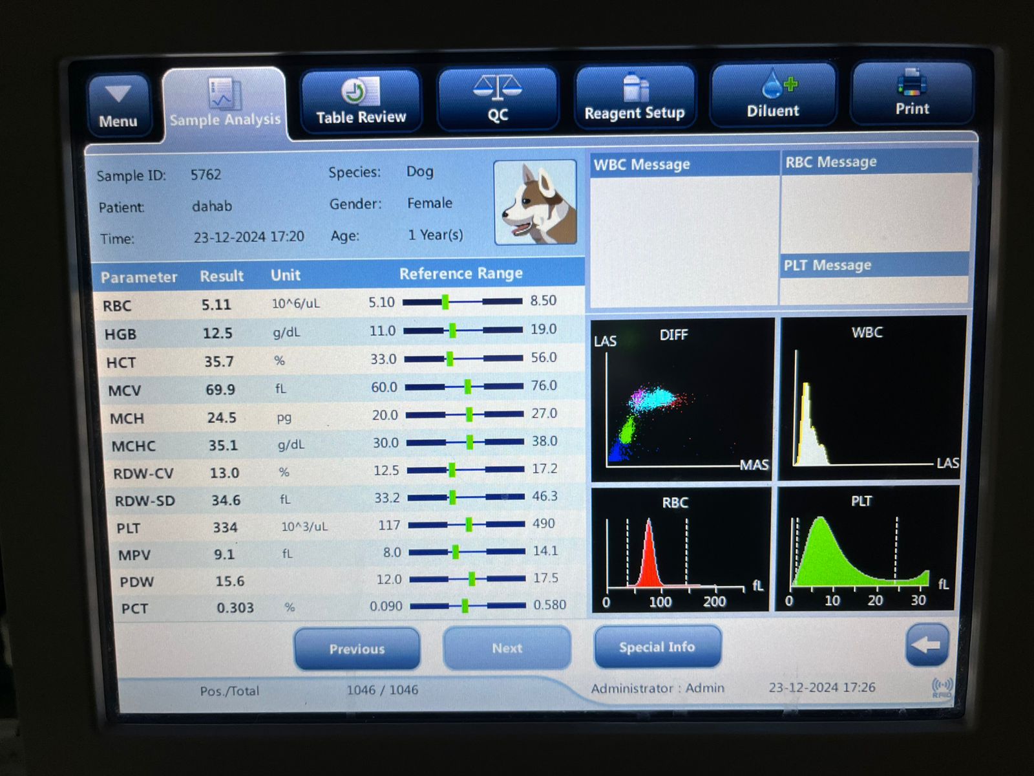
Task: Open the RBC histogram
Action: click(x=681, y=550)
